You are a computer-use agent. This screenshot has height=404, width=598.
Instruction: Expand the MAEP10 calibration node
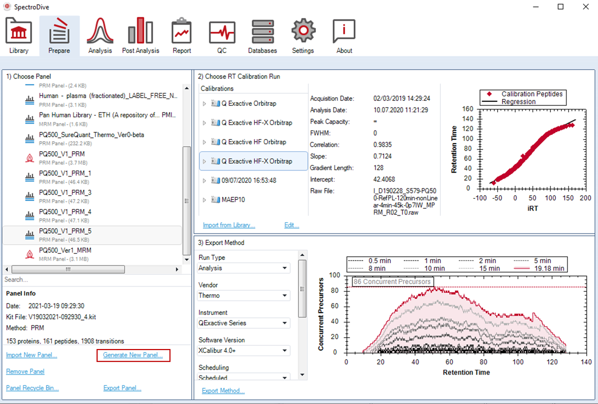[204, 200]
